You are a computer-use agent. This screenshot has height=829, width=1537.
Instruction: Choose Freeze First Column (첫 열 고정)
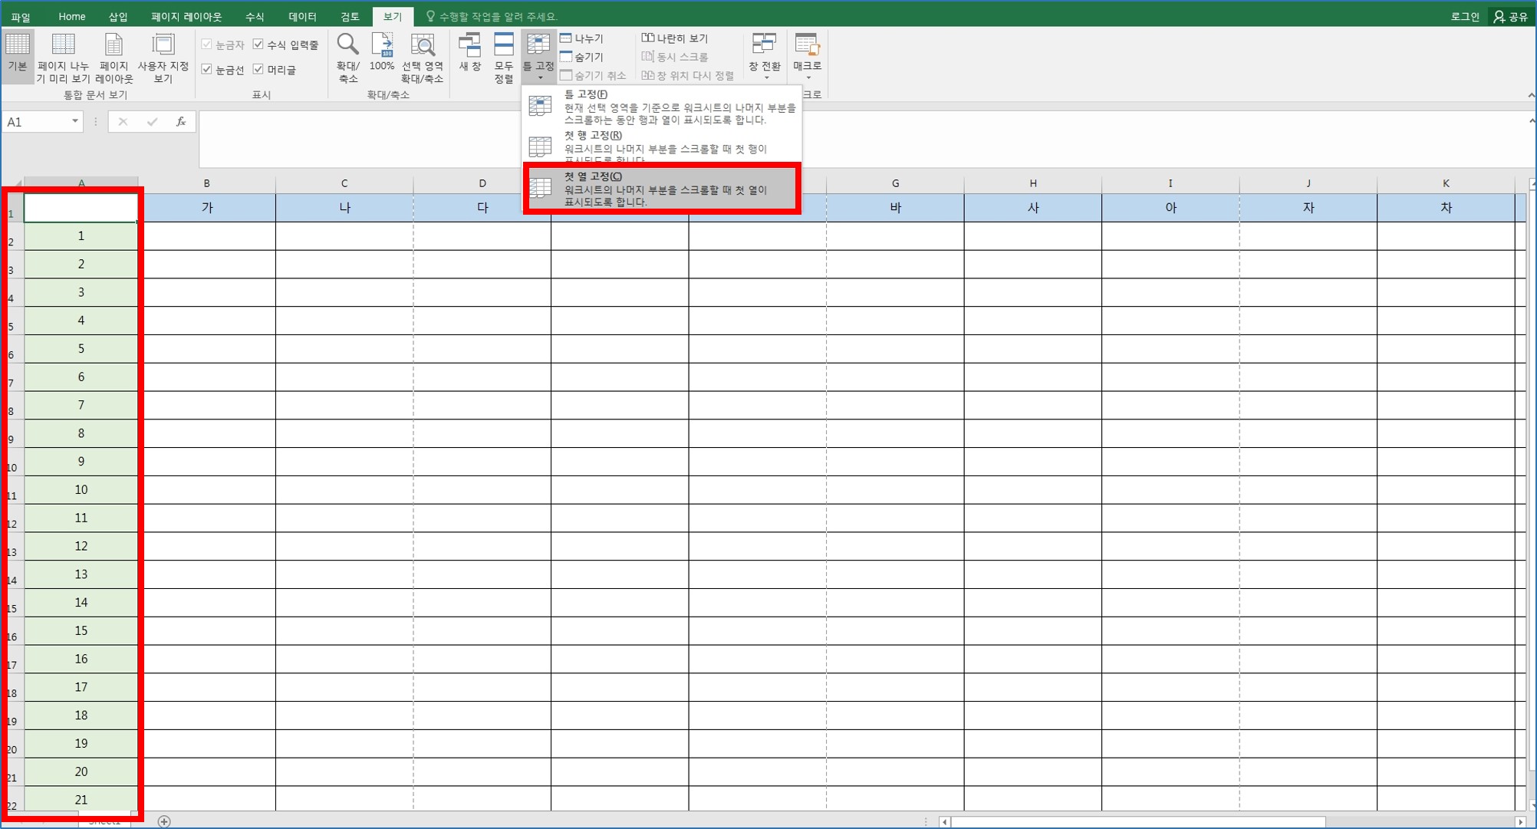pos(662,189)
